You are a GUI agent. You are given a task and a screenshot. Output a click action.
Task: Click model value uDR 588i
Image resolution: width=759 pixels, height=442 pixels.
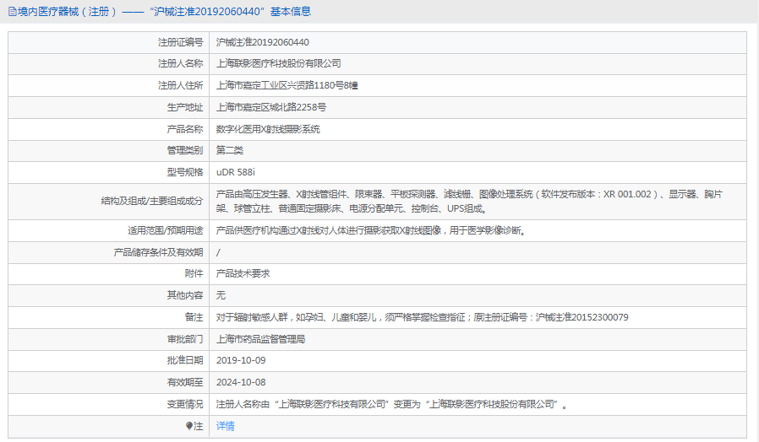(x=235, y=172)
